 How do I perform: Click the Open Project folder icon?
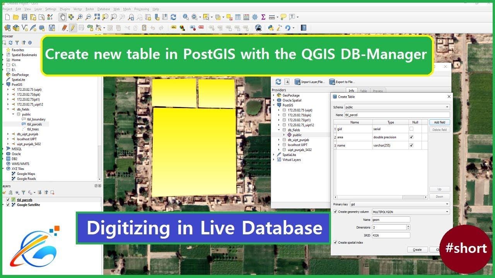coord(16,17)
